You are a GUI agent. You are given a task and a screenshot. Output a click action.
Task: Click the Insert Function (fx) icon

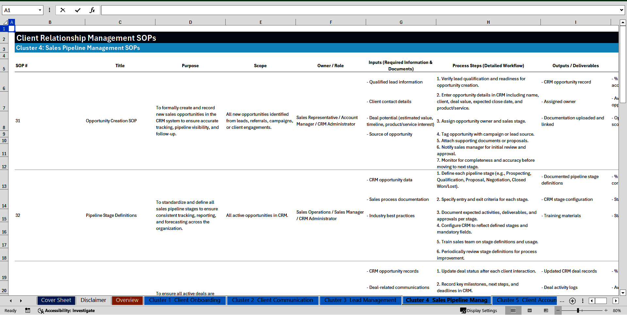92,10
